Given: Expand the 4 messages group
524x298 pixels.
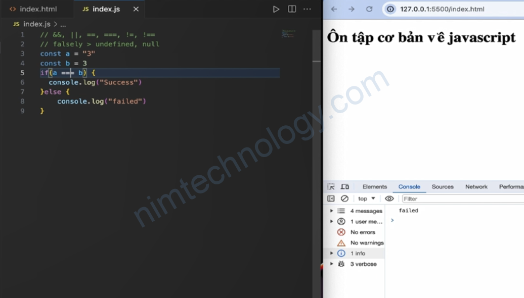Looking at the screenshot, I should (332, 211).
